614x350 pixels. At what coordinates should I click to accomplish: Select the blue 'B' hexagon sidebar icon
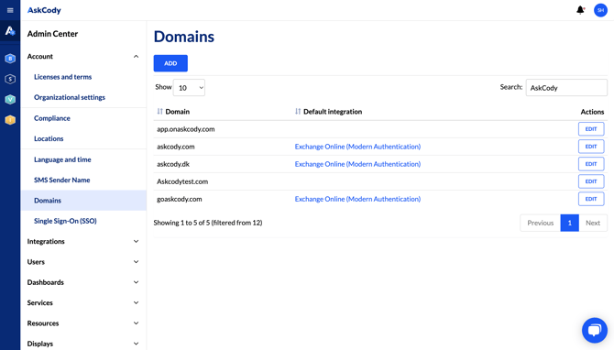[x=10, y=59]
